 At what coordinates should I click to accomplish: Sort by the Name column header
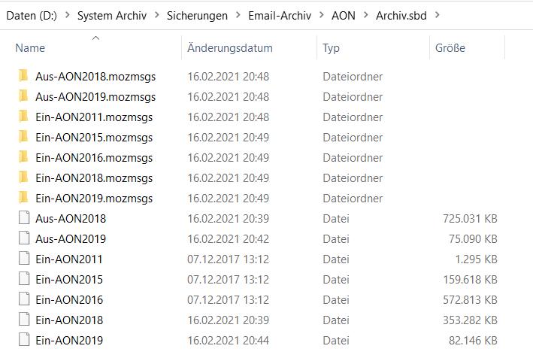coord(30,48)
